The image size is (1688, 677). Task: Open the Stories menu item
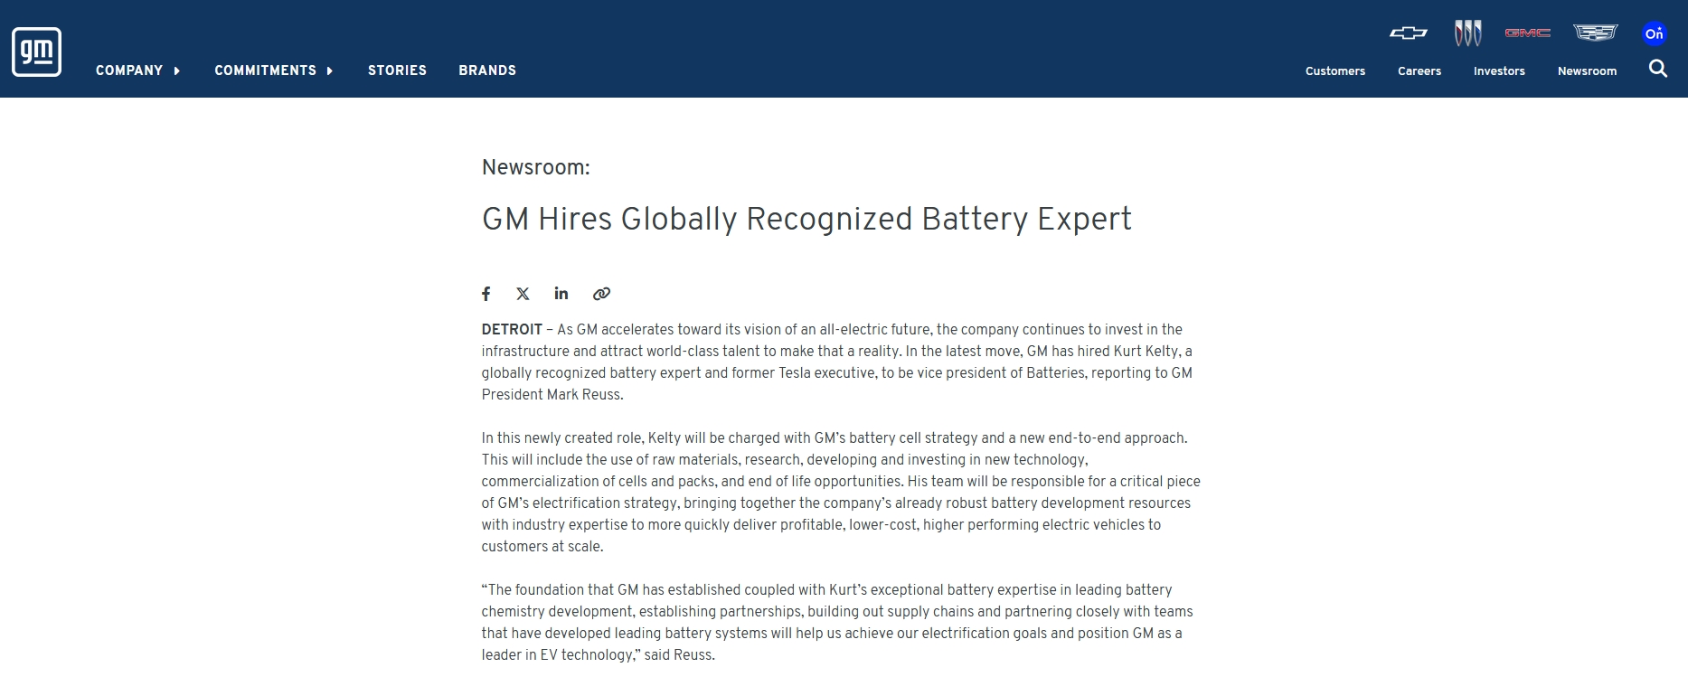[x=397, y=71]
